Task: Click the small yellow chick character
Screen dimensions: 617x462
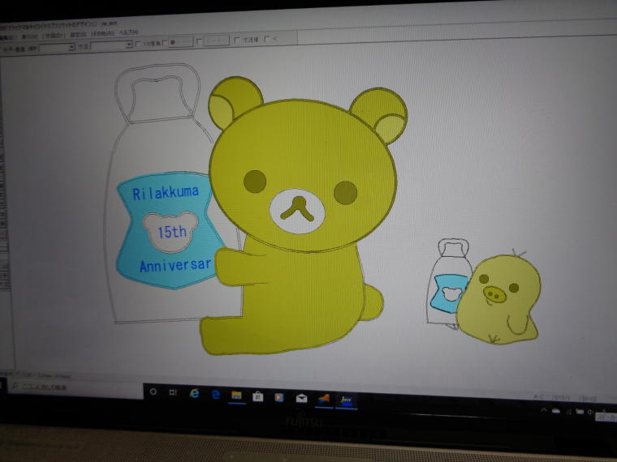Action: click(x=499, y=299)
